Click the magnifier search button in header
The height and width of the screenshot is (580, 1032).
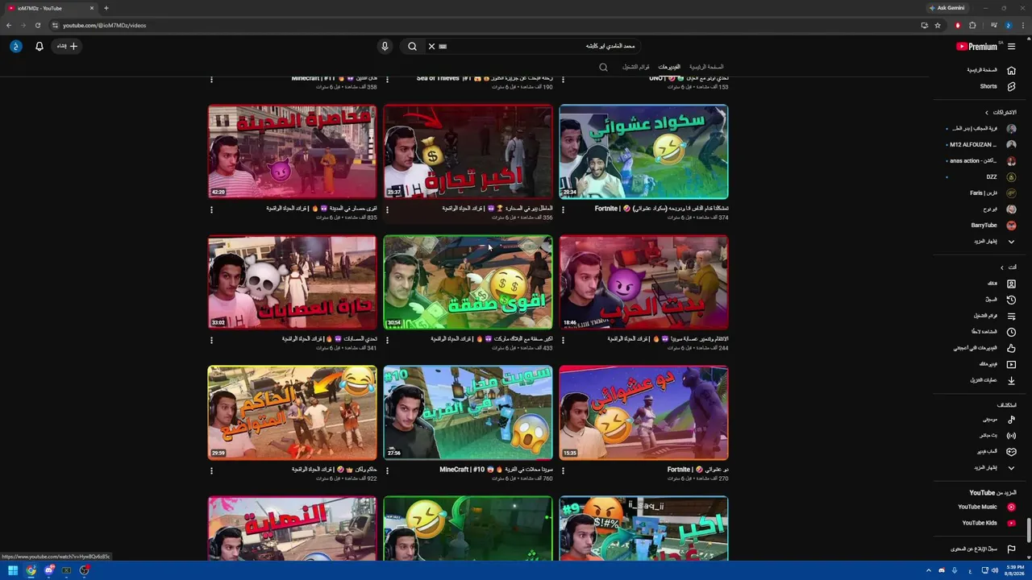pyautogui.click(x=412, y=46)
